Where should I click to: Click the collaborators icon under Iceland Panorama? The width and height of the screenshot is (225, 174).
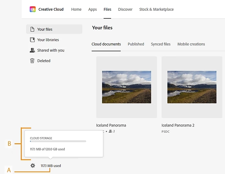tap(110, 131)
